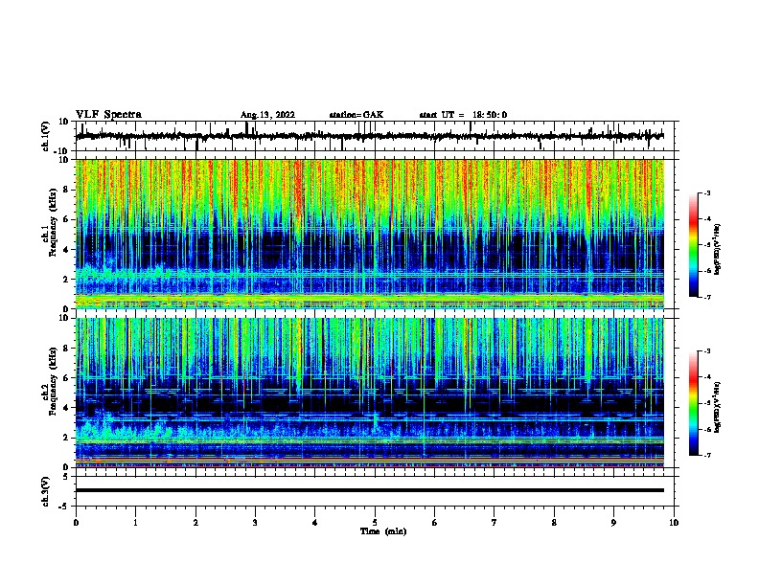Click the time axis tick label "8"
The height and width of the screenshot is (586, 759).
tap(554, 523)
